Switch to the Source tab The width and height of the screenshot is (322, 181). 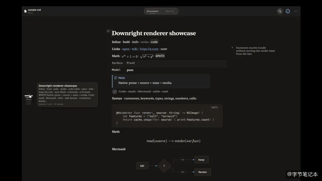tap(170, 11)
